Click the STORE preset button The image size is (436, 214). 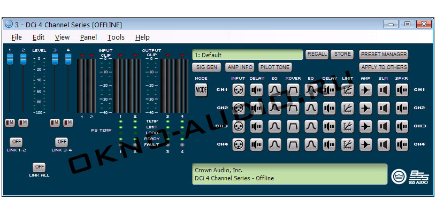coord(342,55)
